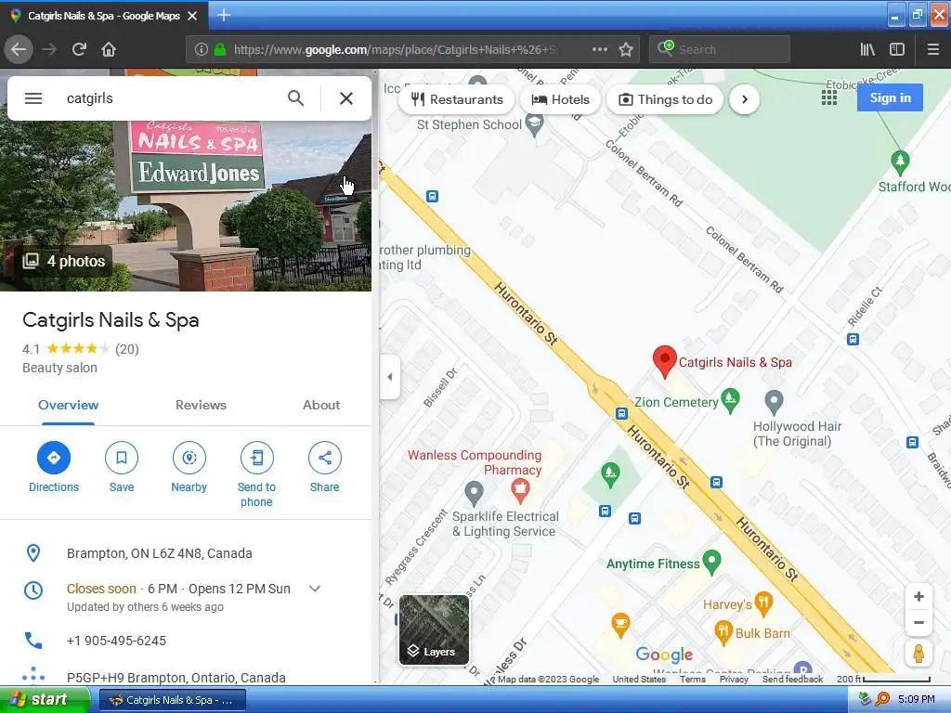Open the Library icon in toolbar

coord(867,49)
